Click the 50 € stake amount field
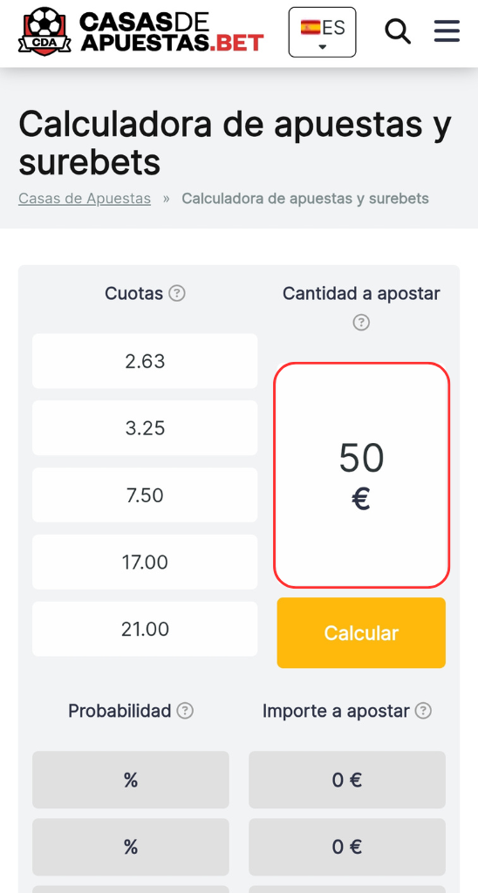This screenshot has height=893, width=478. [x=361, y=475]
